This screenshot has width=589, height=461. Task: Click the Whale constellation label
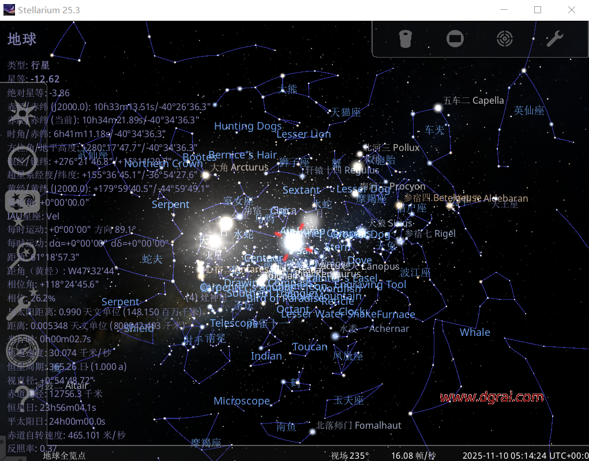(475, 332)
